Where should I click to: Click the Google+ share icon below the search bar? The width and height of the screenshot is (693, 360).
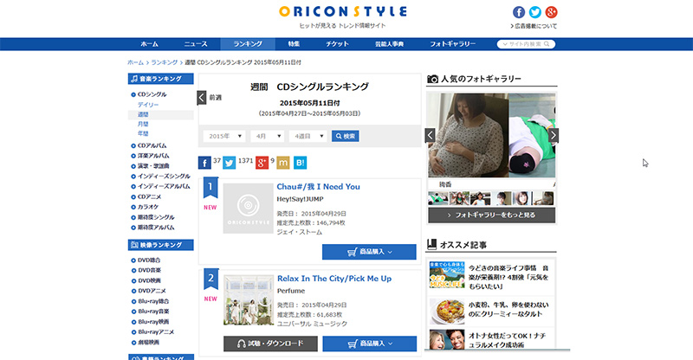coord(262,162)
